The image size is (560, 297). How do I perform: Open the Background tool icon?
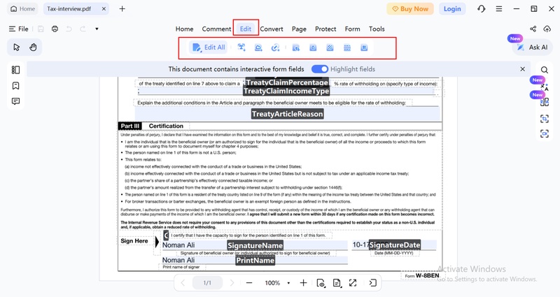[330, 48]
